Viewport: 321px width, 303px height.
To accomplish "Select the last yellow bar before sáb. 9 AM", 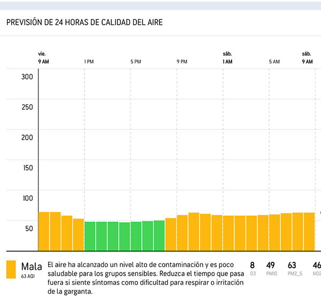I will 309,231.
